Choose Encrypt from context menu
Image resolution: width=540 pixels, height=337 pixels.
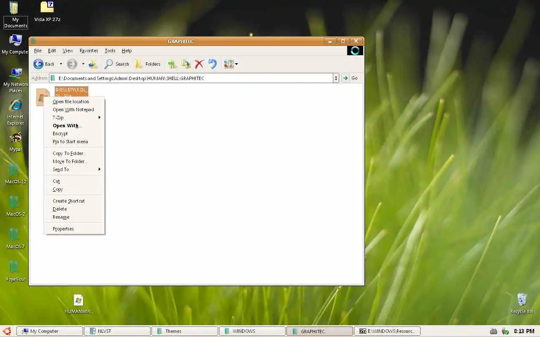(75, 134)
